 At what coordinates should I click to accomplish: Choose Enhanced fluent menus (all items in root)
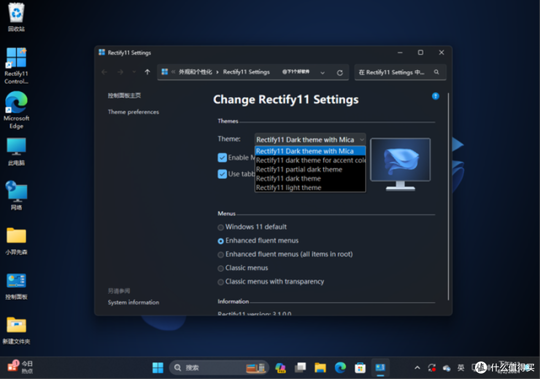coord(220,255)
